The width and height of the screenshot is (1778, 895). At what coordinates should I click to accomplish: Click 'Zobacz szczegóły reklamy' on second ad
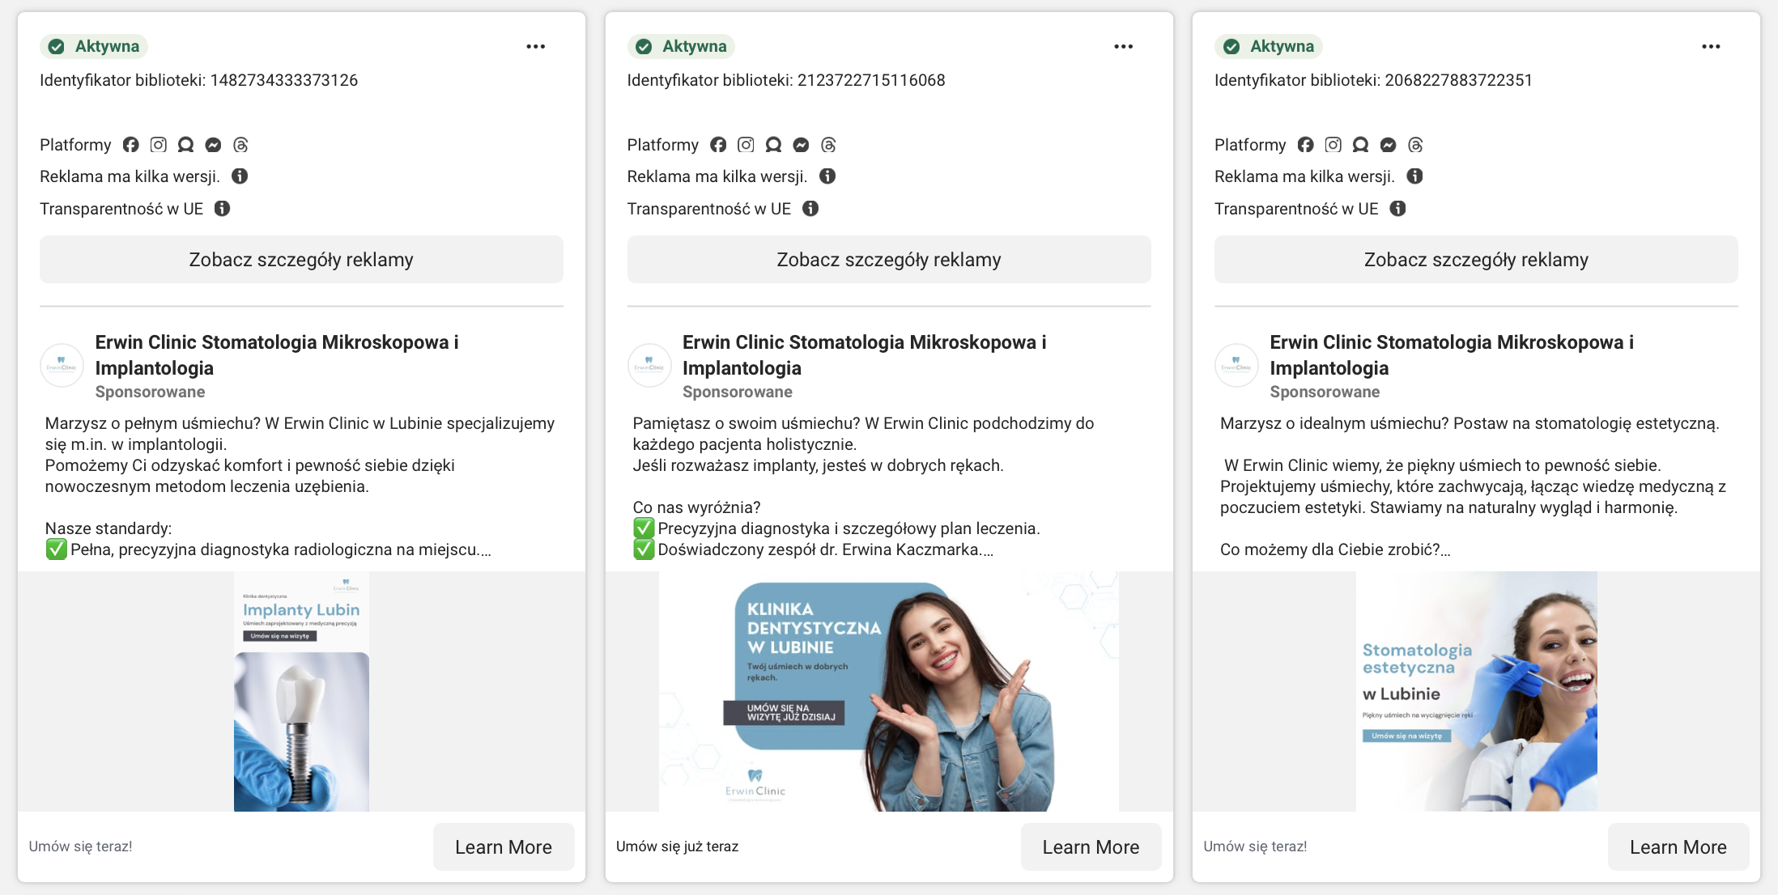[x=889, y=260]
